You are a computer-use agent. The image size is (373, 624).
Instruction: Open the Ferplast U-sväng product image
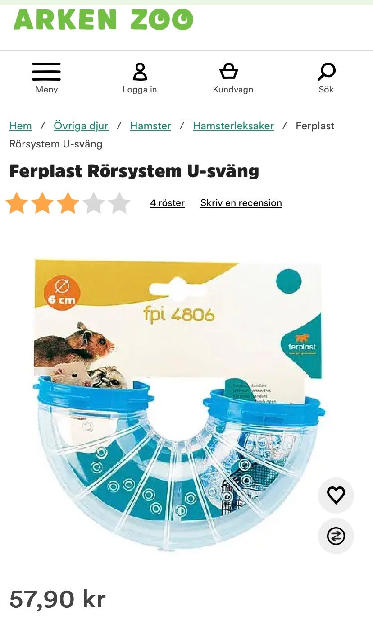click(x=179, y=405)
